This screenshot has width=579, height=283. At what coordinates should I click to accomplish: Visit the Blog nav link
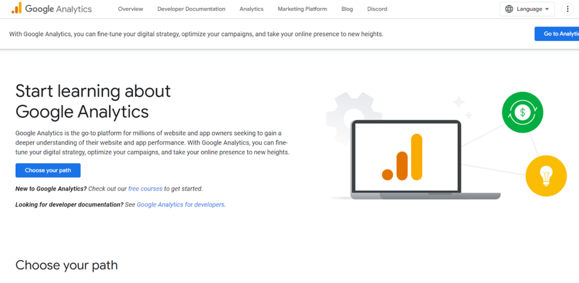347,9
